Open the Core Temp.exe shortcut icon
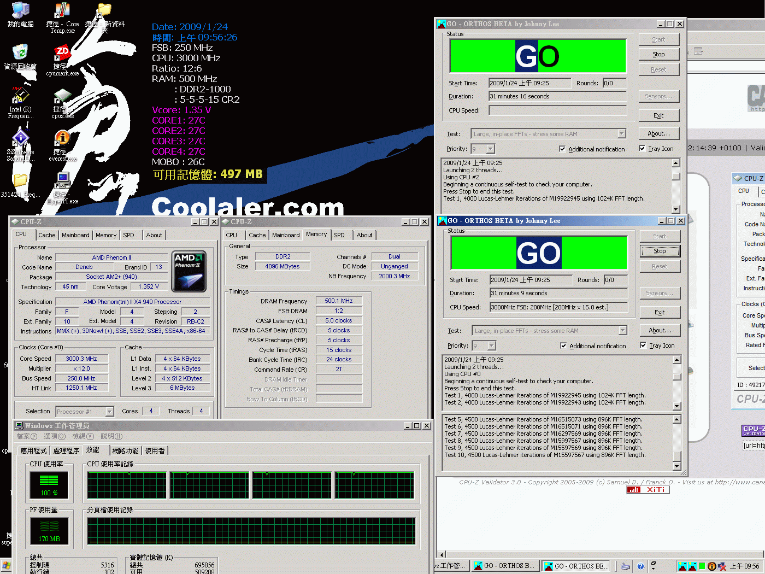The height and width of the screenshot is (574, 765). (62, 11)
